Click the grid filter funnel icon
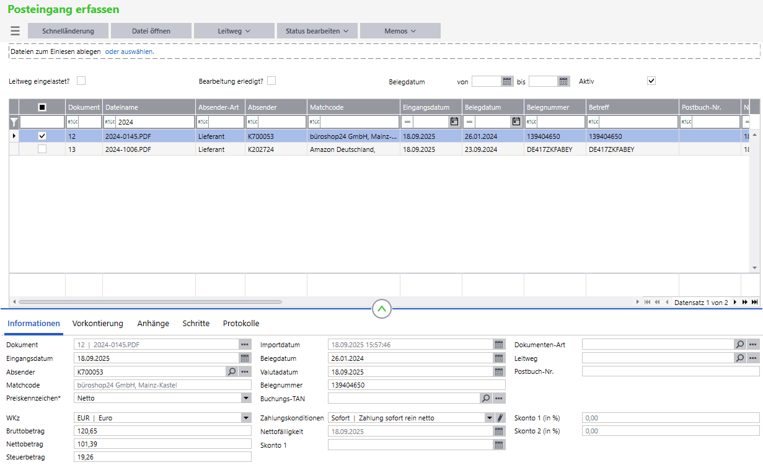 (14, 122)
